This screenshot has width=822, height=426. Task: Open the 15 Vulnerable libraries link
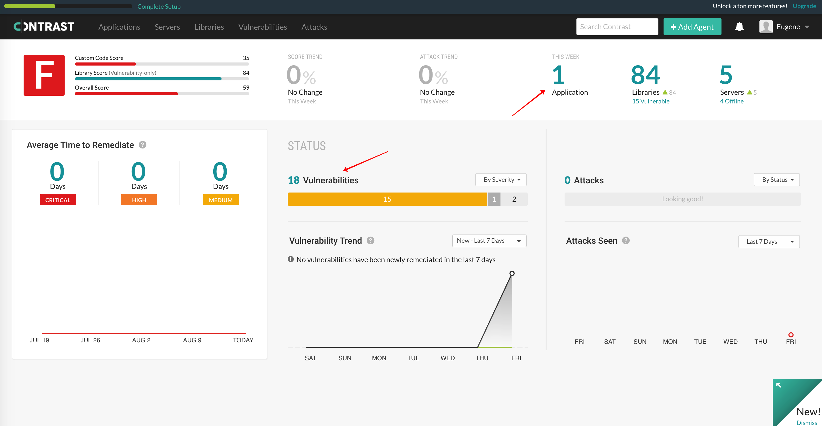coord(651,101)
